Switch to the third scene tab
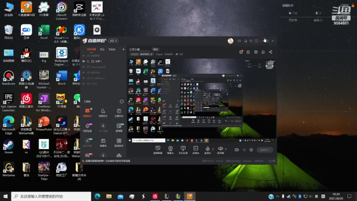 112,50
